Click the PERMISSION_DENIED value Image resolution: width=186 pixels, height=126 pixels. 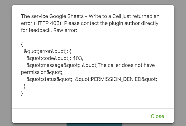tap(116, 79)
